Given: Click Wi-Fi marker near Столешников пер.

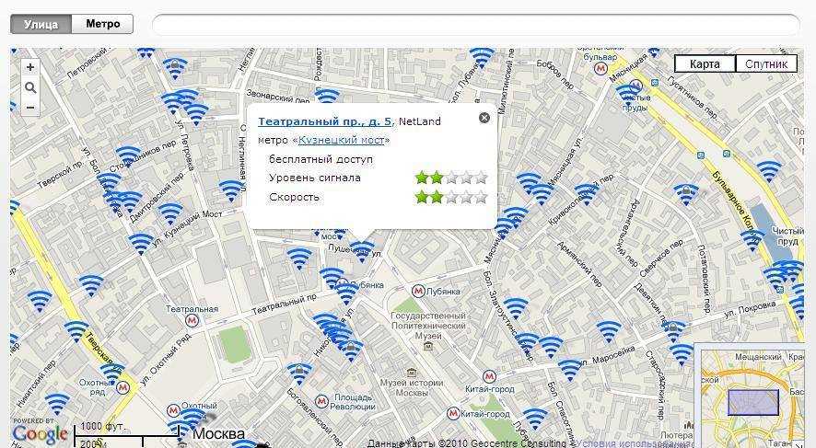Looking at the screenshot, I should (x=128, y=156).
